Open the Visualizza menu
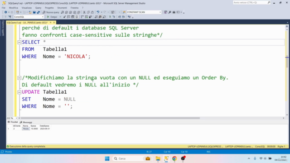The height and width of the screenshot is (163, 290). tap(27, 8)
